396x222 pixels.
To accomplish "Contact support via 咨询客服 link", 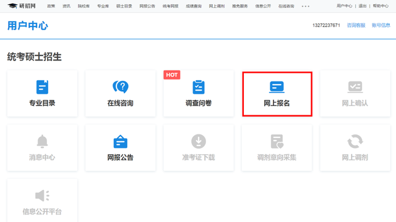I will (356, 25).
